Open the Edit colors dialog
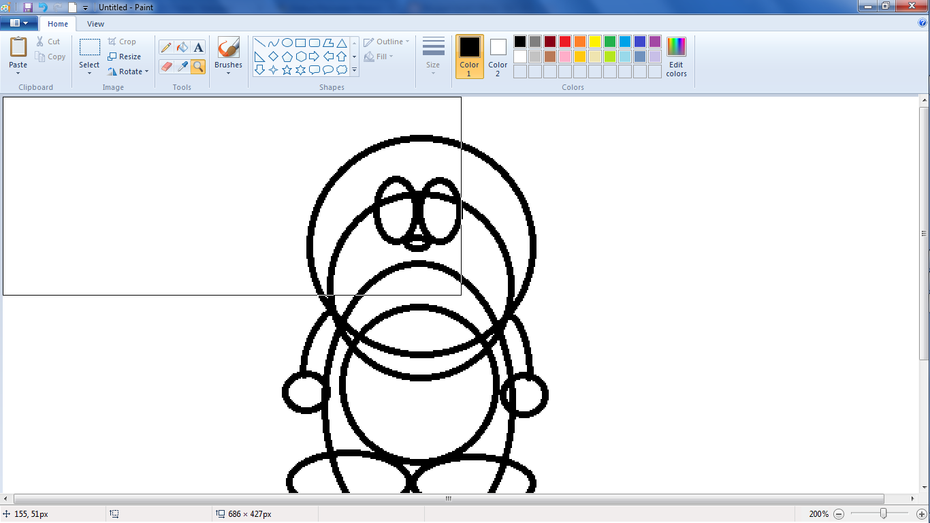Viewport: 930px width, 523px height. click(676, 57)
